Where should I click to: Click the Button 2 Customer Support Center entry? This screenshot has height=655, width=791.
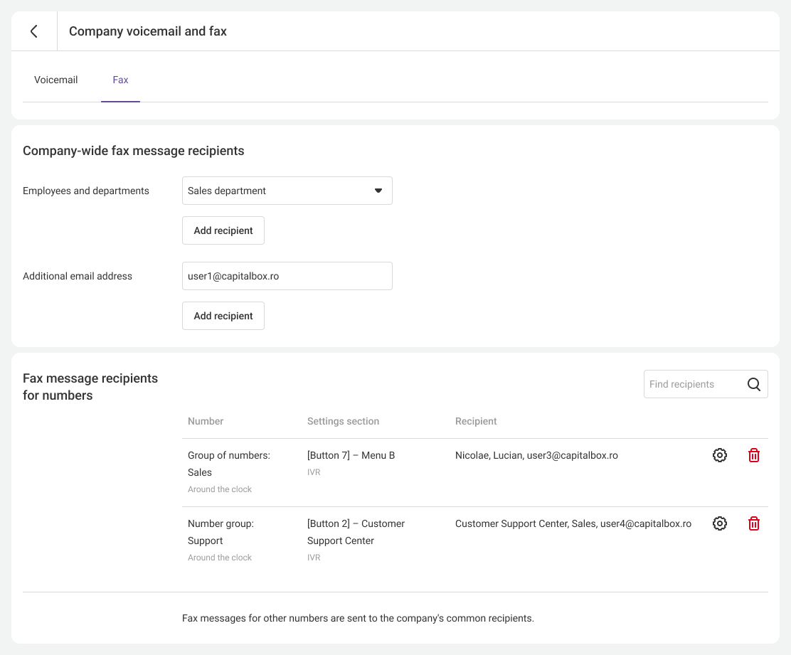(x=356, y=532)
